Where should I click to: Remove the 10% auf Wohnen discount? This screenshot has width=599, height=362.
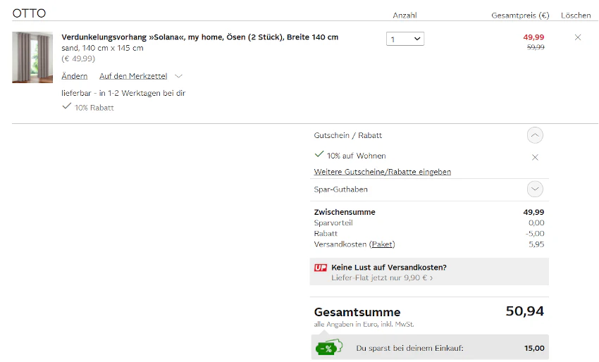[x=535, y=157]
